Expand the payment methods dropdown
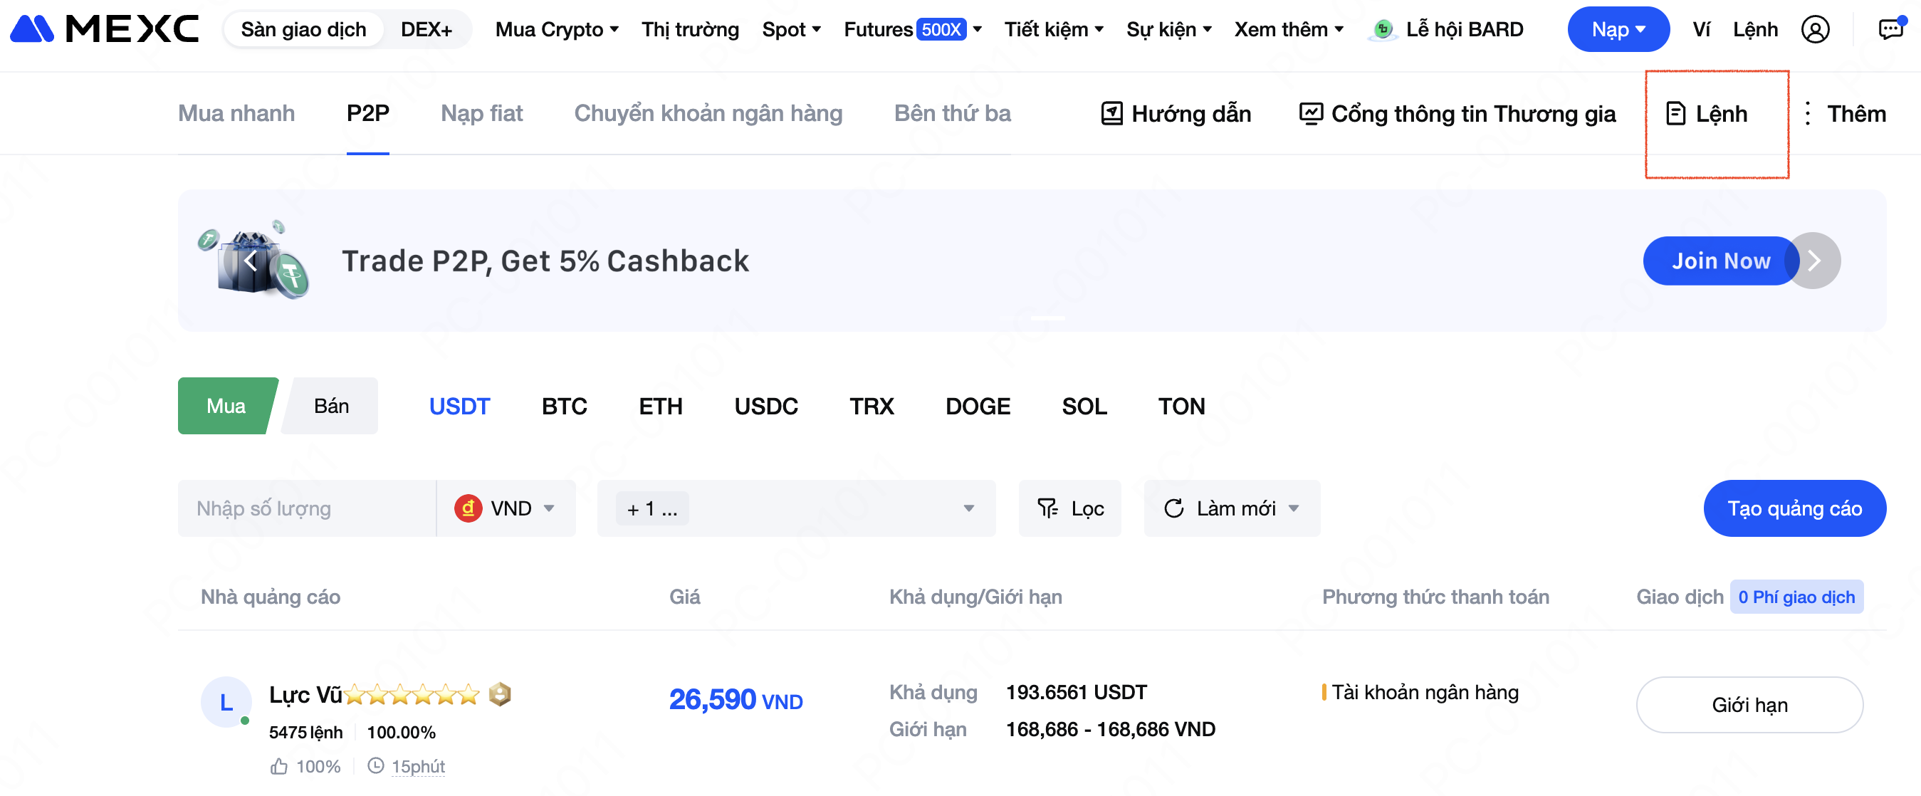The height and width of the screenshot is (796, 1921). tap(968, 508)
